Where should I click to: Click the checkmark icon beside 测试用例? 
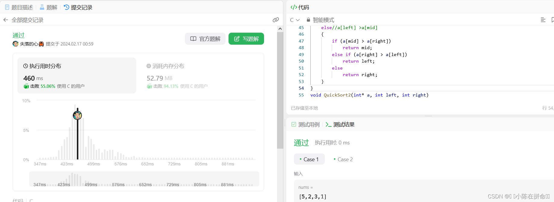click(294, 124)
